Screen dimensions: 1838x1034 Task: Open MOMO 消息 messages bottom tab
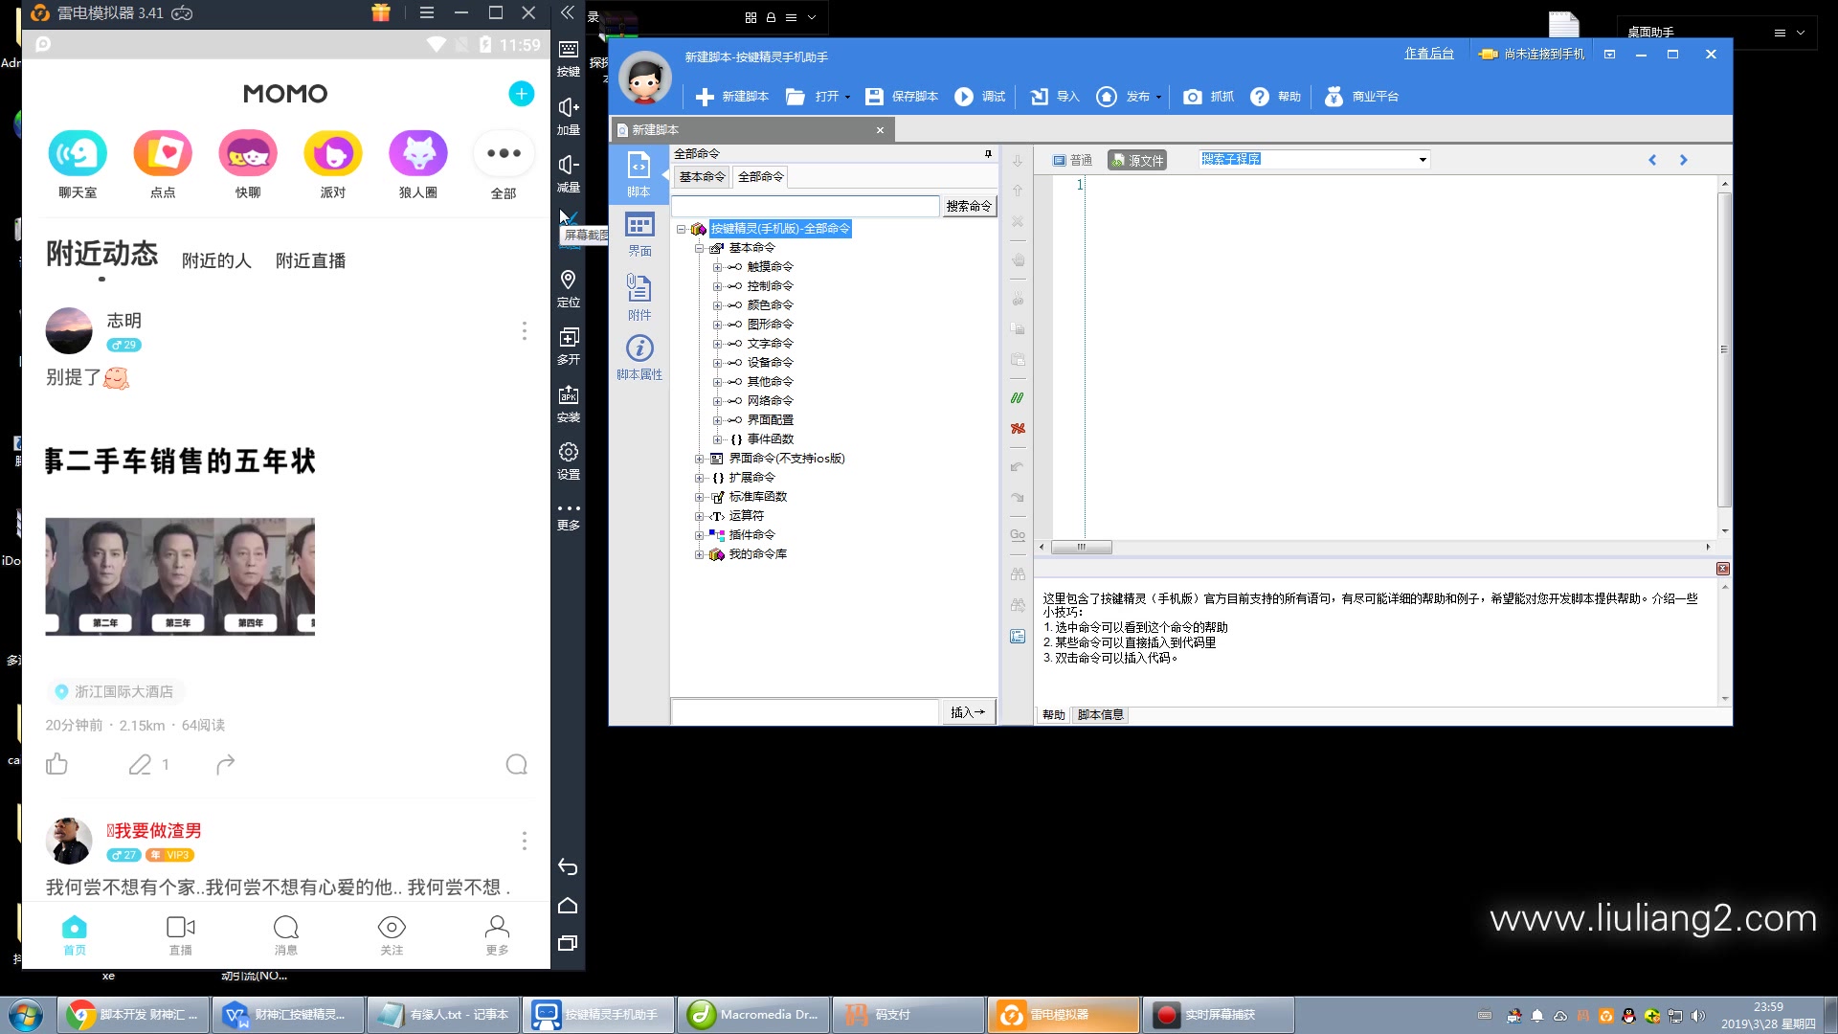coord(286,934)
